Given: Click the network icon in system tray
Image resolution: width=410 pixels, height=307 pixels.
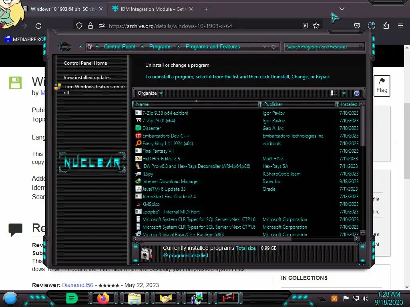Looking at the screenshot, I should coord(356,298).
